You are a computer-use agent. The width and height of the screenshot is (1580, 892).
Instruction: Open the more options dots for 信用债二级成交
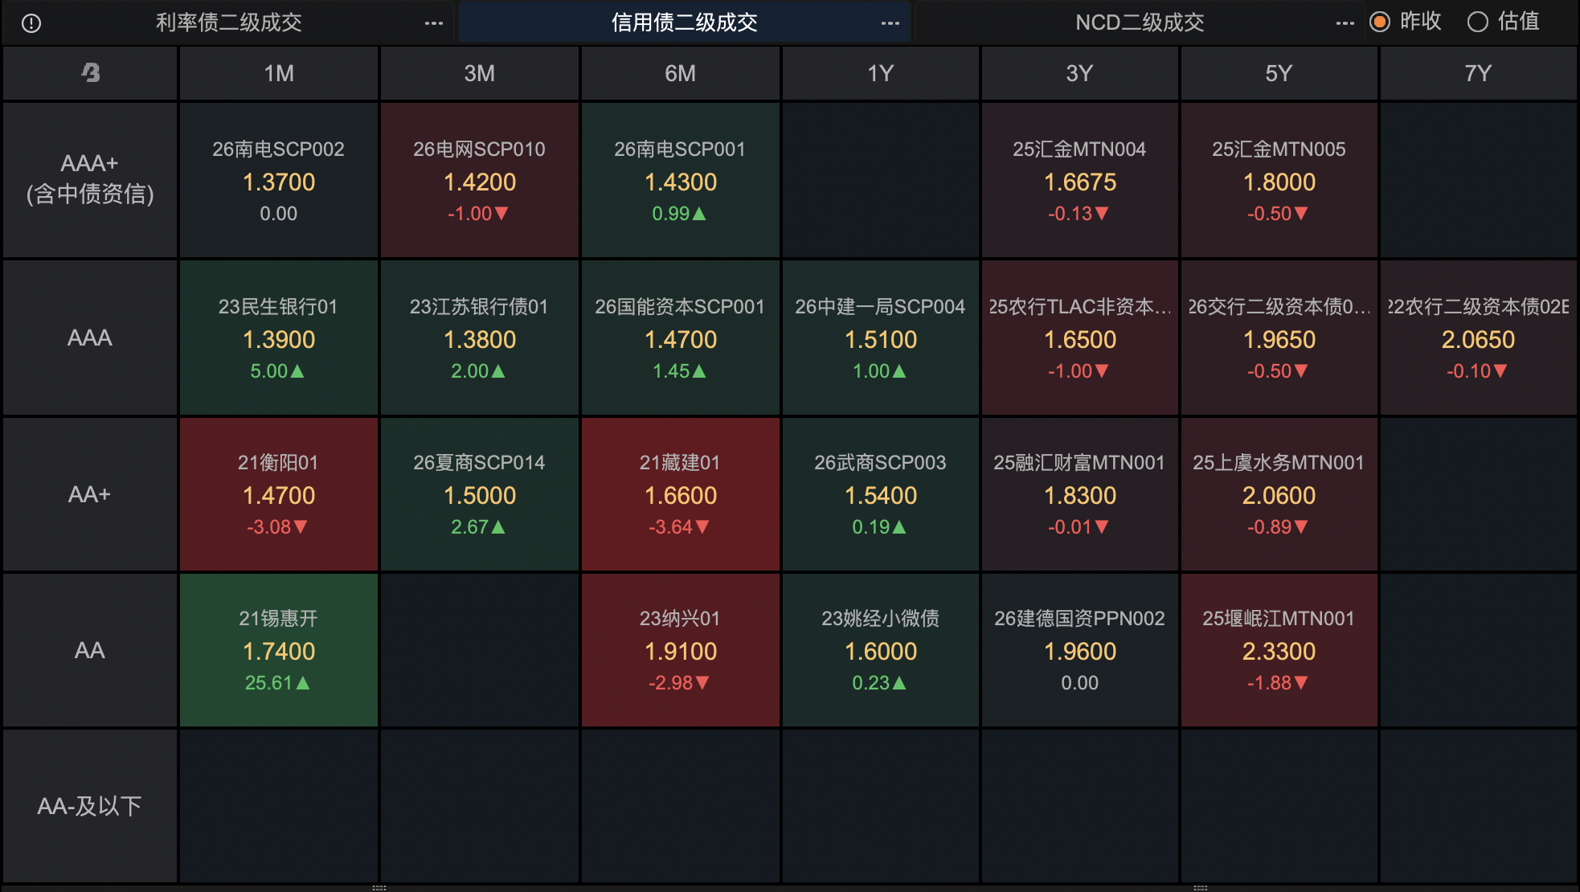pos(890,23)
